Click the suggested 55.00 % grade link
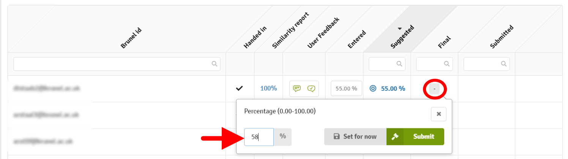Screen dimensions: 568x159 (393, 89)
